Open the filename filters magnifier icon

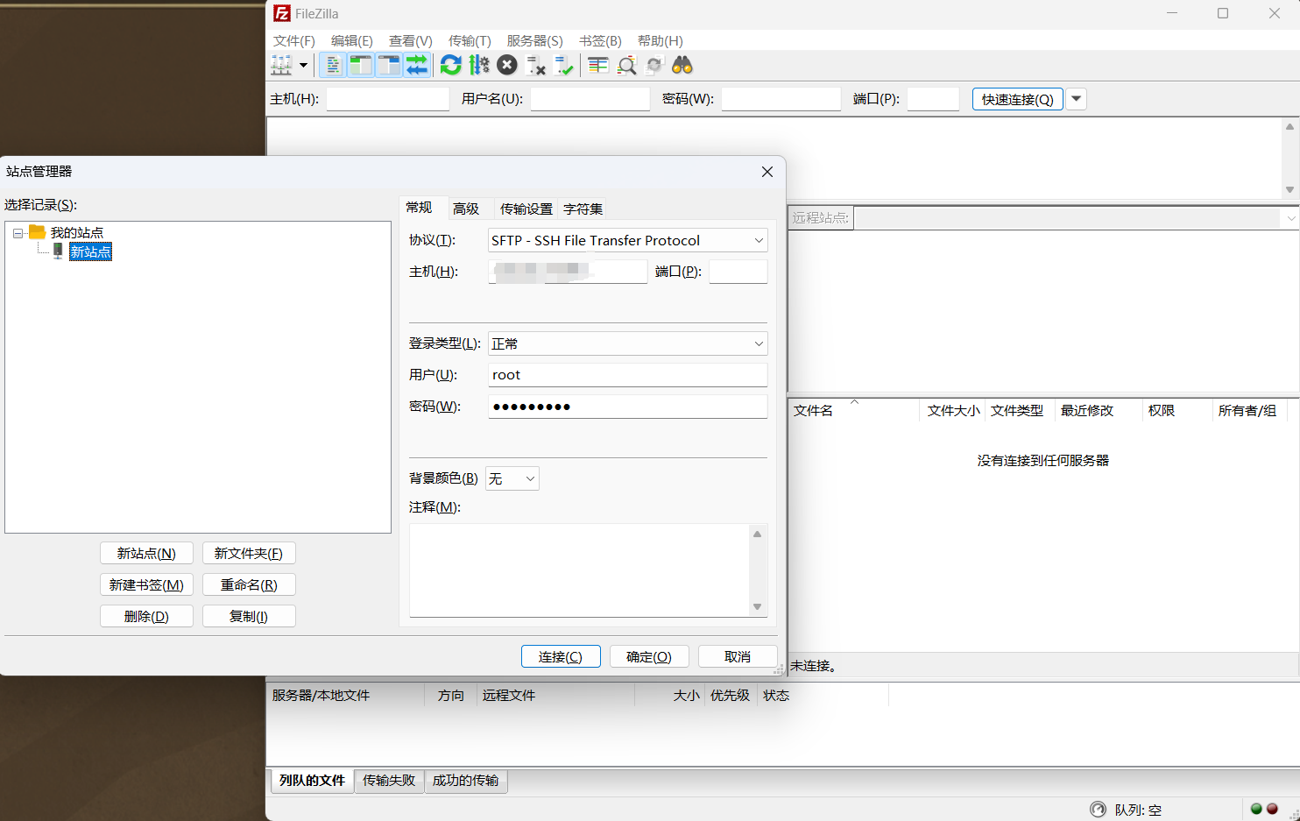pos(626,65)
